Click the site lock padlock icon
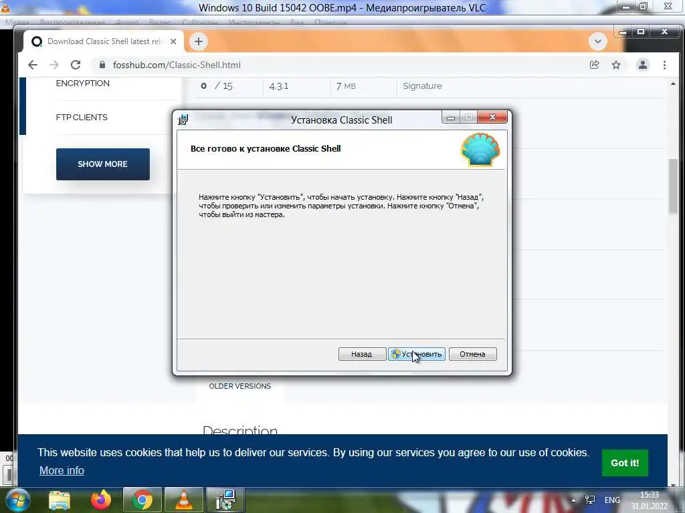This screenshot has height=513, width=685. (102, 65)
